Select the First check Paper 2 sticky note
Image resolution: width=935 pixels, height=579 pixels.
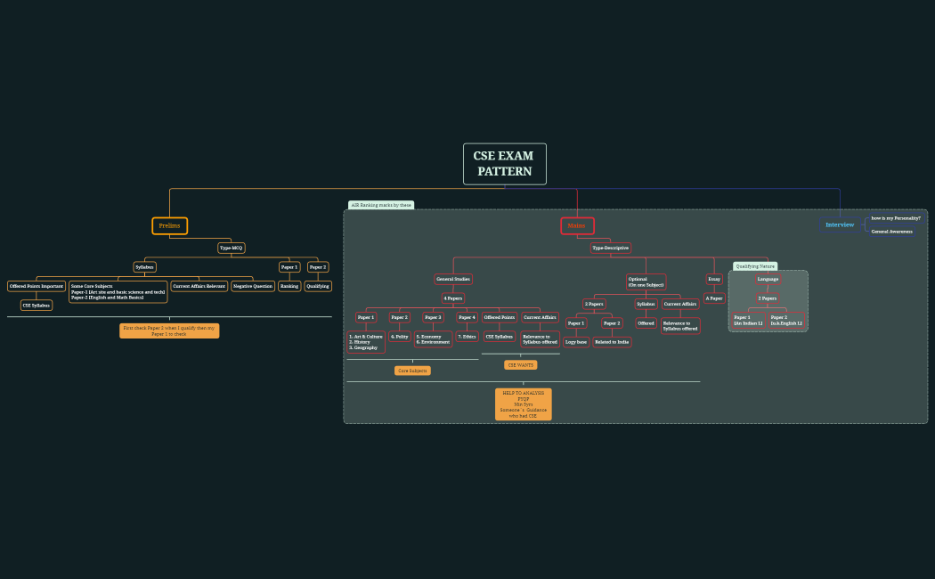(169, 330)
